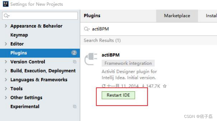Click the project-level icon beside Version Control
Viewport: 217px width, 121px height.
75,62
